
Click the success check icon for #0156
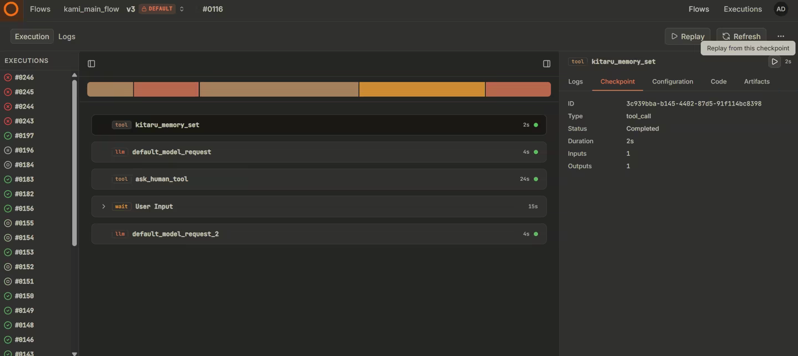(x=8, y=208)
